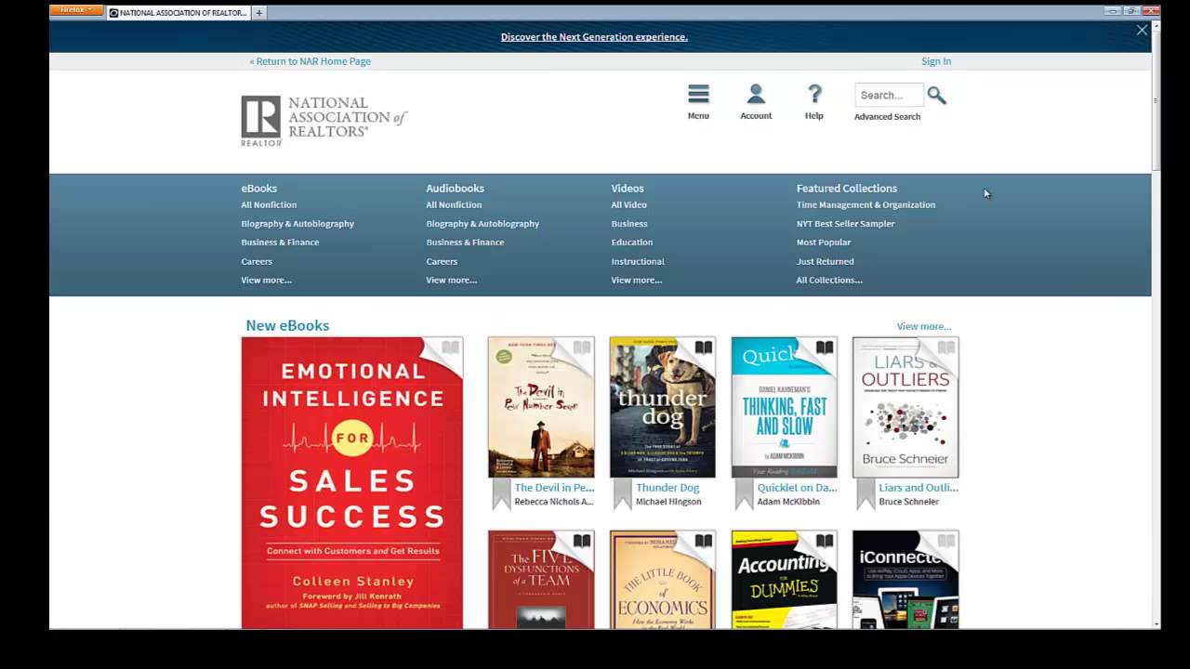This screenshot has width=1190, height=669.
Task: Click book icon on Liars and Outliers cover
Action: tap(946, 348)
